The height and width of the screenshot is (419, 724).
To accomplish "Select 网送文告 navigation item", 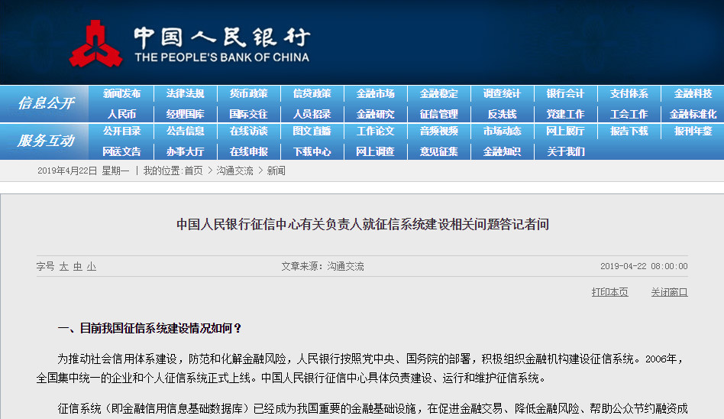I will [x=121, y=151].
